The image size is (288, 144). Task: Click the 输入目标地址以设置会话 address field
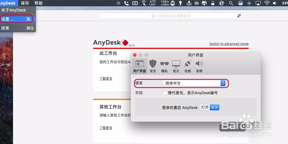click(171, 16)
